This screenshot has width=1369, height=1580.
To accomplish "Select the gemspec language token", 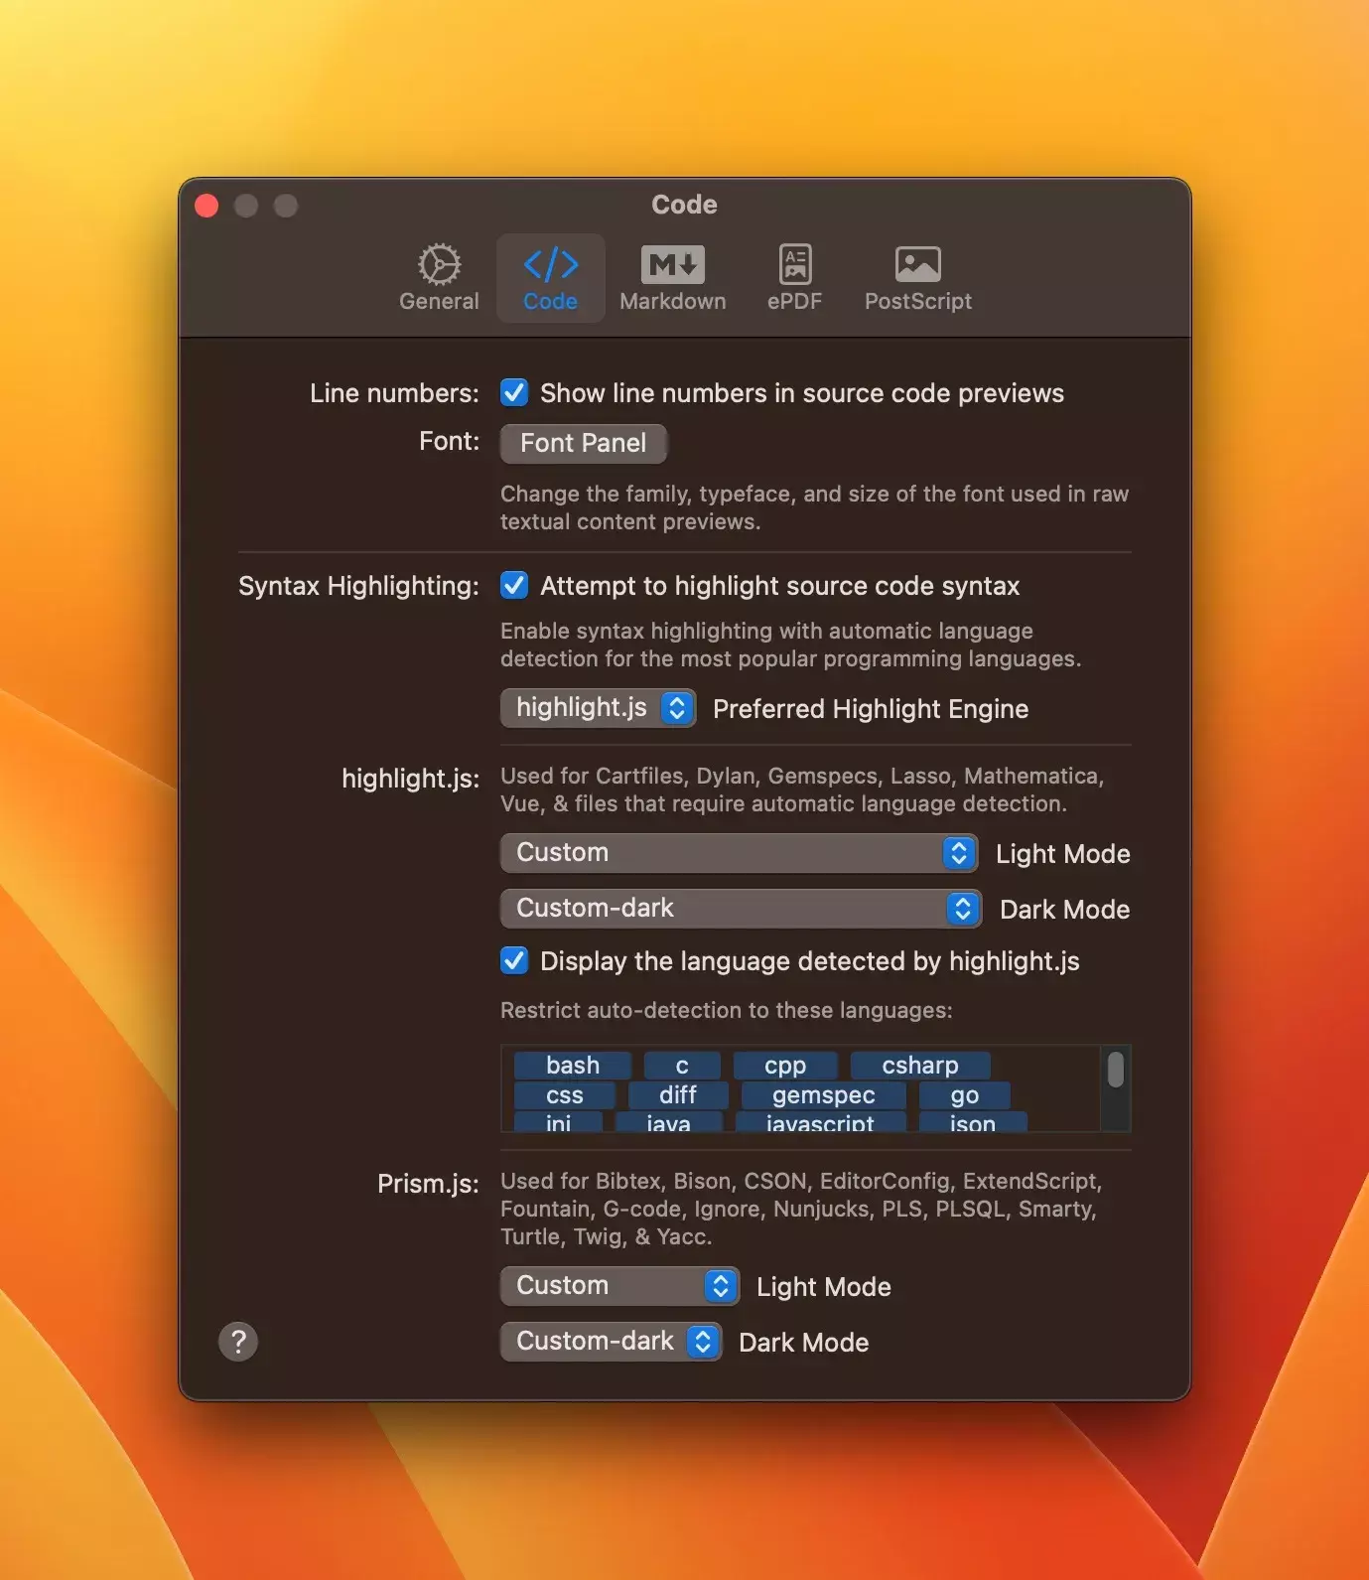I will click(824, 1095).
